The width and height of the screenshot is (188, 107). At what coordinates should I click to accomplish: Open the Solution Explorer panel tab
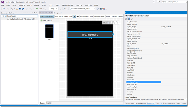pyautogui.click(x=169, y=103)
